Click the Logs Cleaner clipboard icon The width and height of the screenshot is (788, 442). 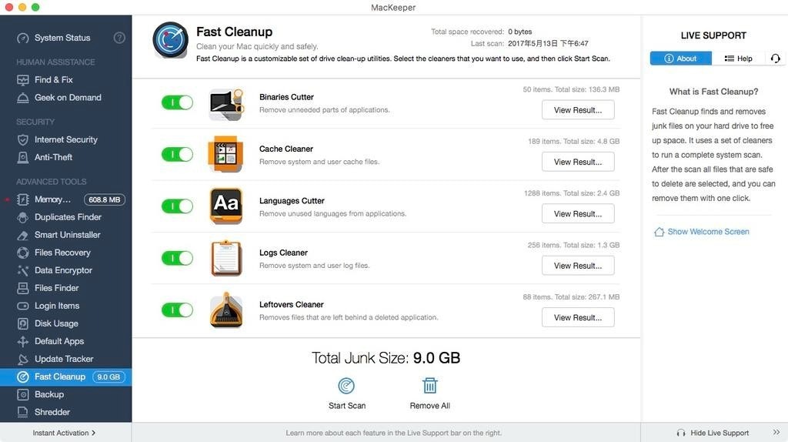pyautogui.click(x=226, y=259)
